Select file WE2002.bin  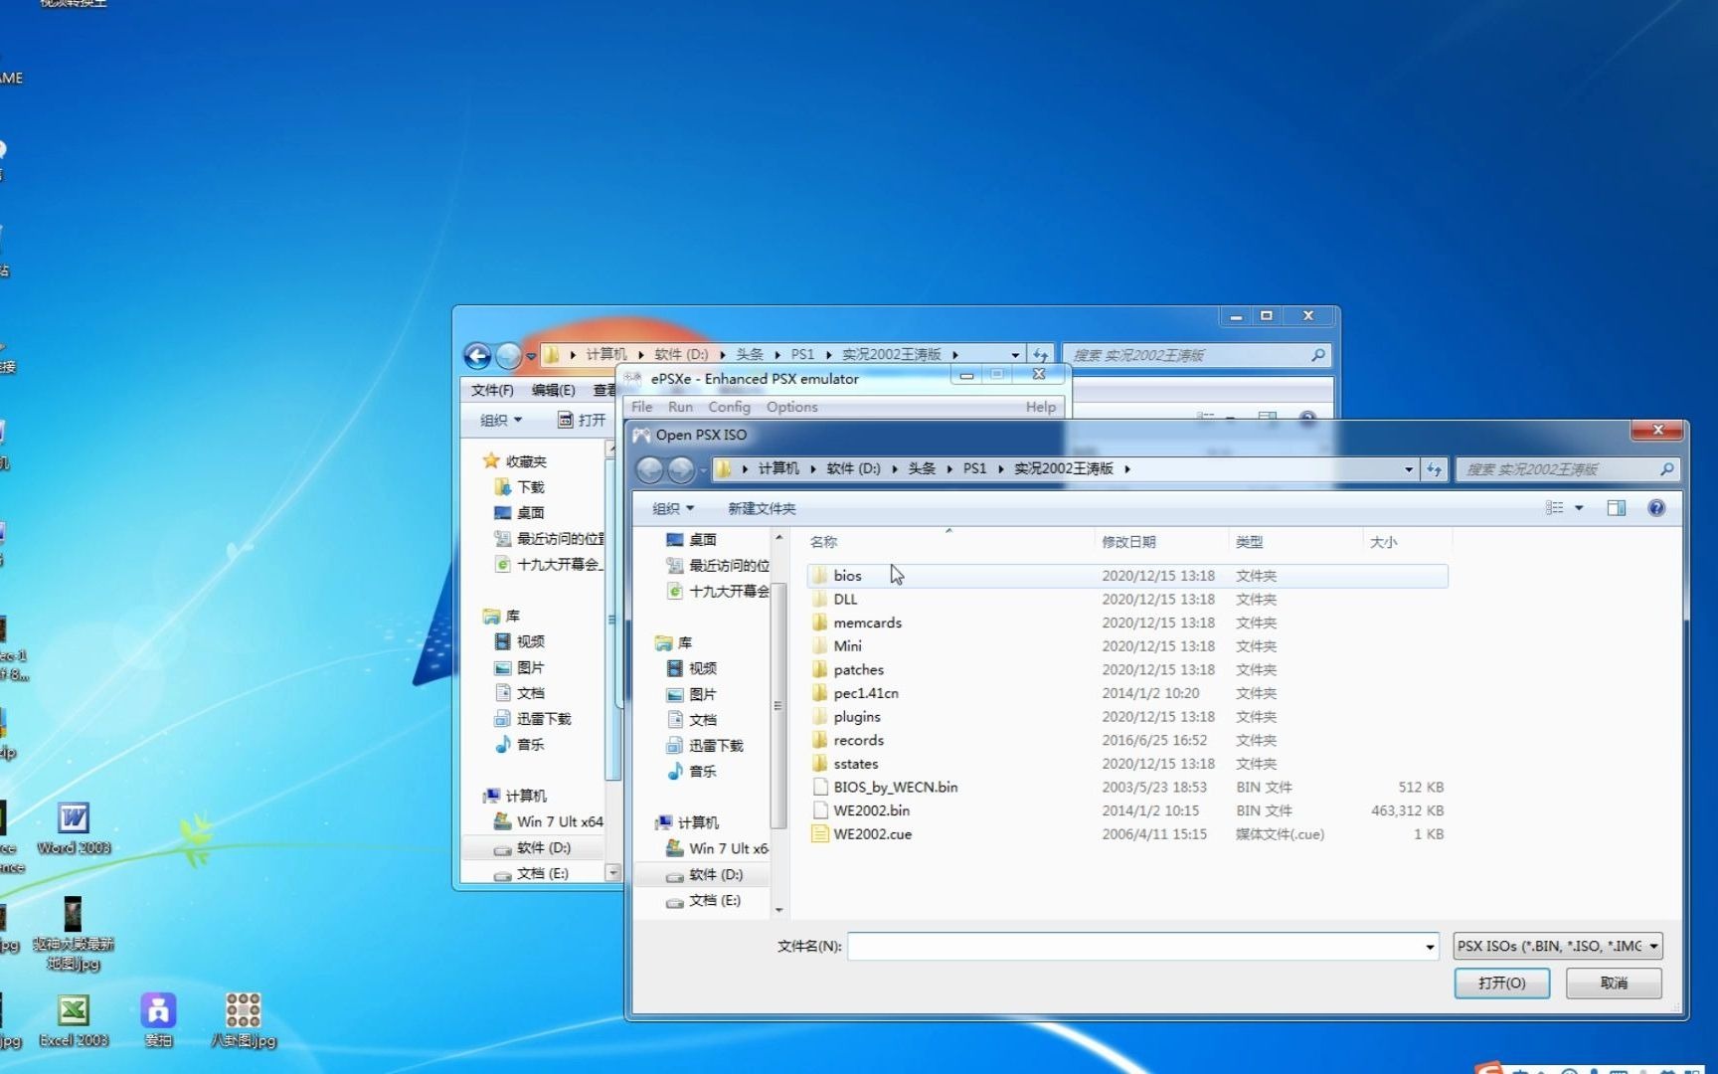tap(1126, 811)
